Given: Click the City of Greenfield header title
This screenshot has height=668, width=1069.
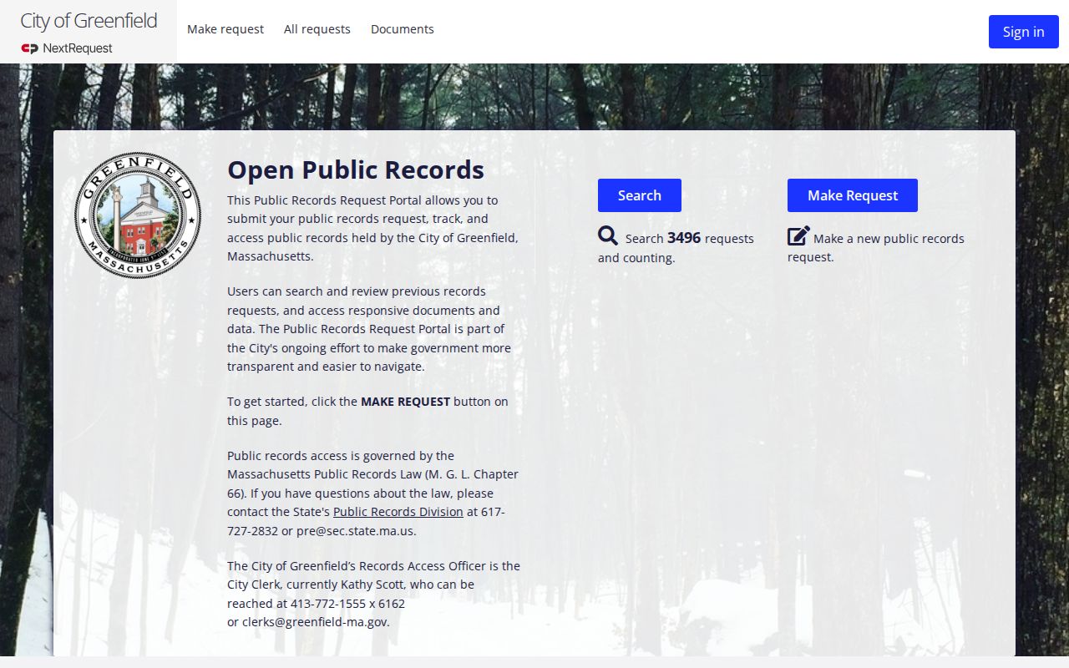Looking at the screenshot, I should [89, 21].
